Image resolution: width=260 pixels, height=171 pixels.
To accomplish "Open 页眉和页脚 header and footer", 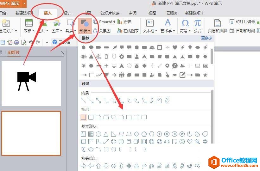I will [x=217, y=26].
